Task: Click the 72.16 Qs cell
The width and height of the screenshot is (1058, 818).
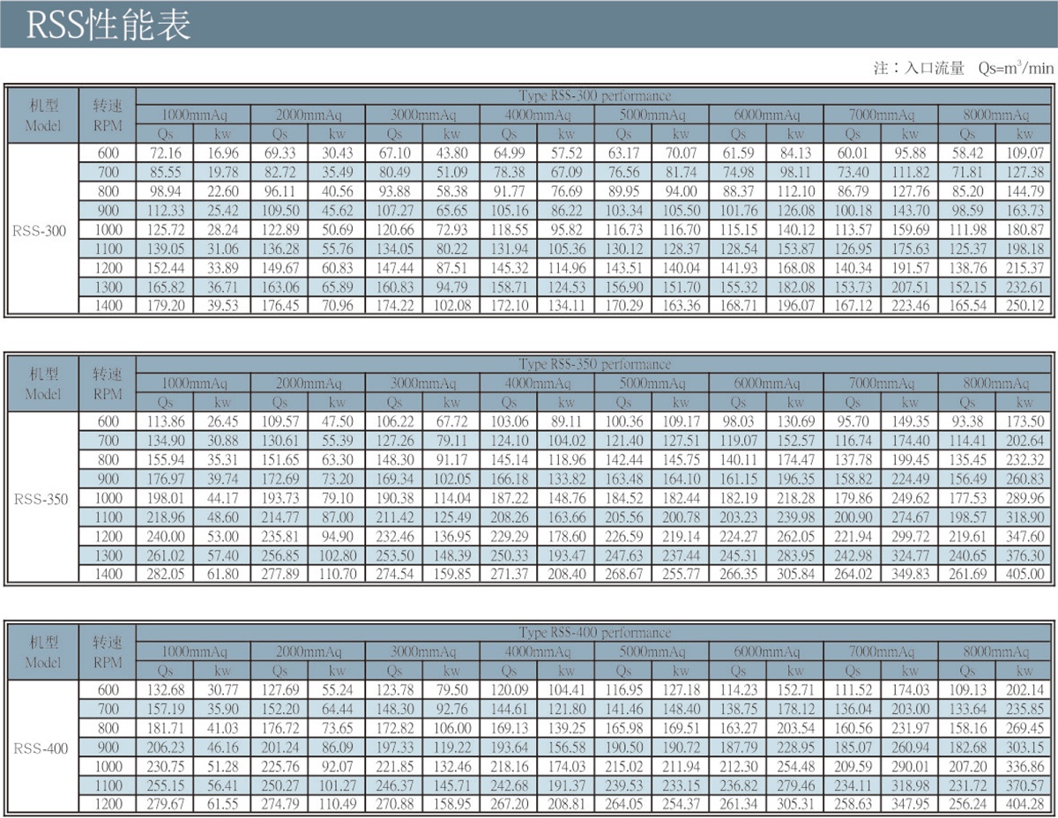Action: 166,153
